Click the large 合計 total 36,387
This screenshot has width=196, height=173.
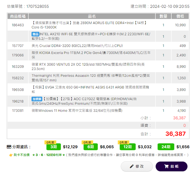(x=175, y=134)
